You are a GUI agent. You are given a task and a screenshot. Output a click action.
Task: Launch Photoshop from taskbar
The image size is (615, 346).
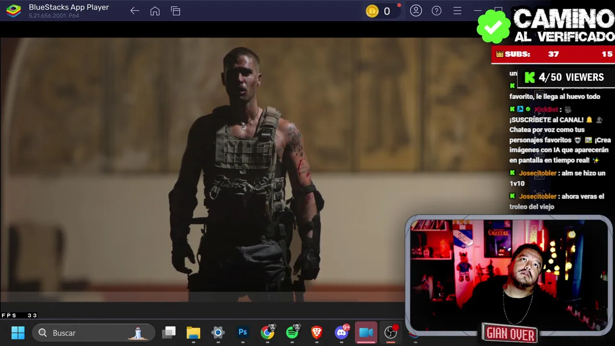click(243, 333)
